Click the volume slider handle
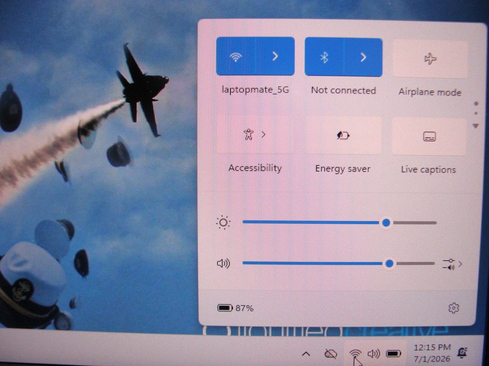Viewport: 489px width, 366px height. click(389, 264)
